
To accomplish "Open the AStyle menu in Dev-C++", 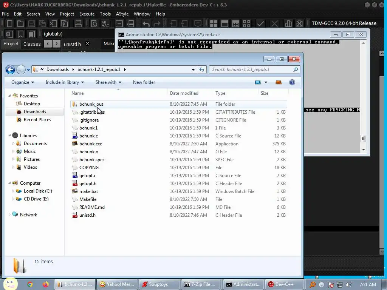I will pos(122,14).
